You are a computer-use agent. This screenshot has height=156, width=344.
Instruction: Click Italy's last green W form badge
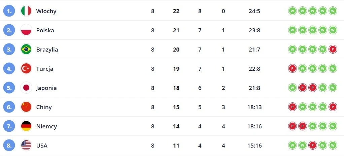coord(333,11)
